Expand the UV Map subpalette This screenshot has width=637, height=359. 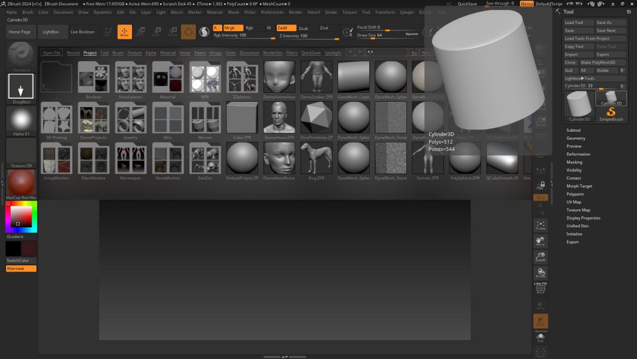[574, 202]
